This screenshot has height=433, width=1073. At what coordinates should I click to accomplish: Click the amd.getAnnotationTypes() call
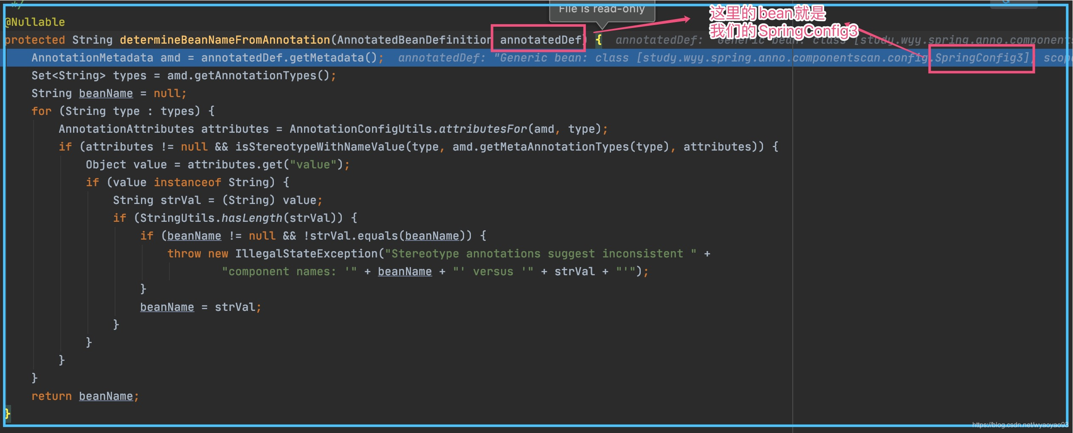pos(248,75)
